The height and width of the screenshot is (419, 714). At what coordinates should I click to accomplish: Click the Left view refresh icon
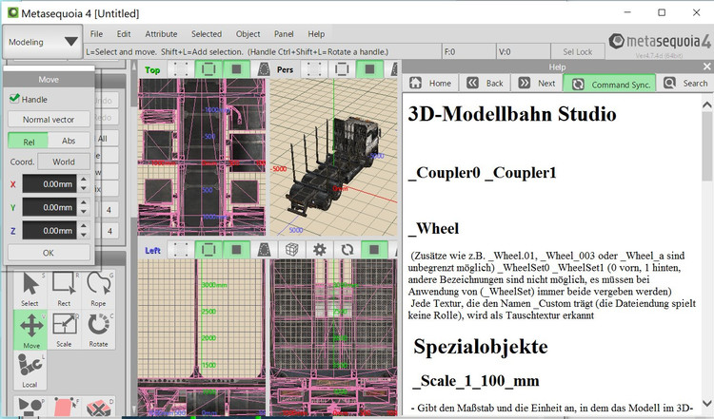[x=347, y=249]
